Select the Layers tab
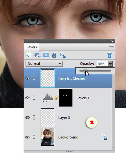This screenshot has width=126, height=153. pyautogui.click(x=31, y=47)
